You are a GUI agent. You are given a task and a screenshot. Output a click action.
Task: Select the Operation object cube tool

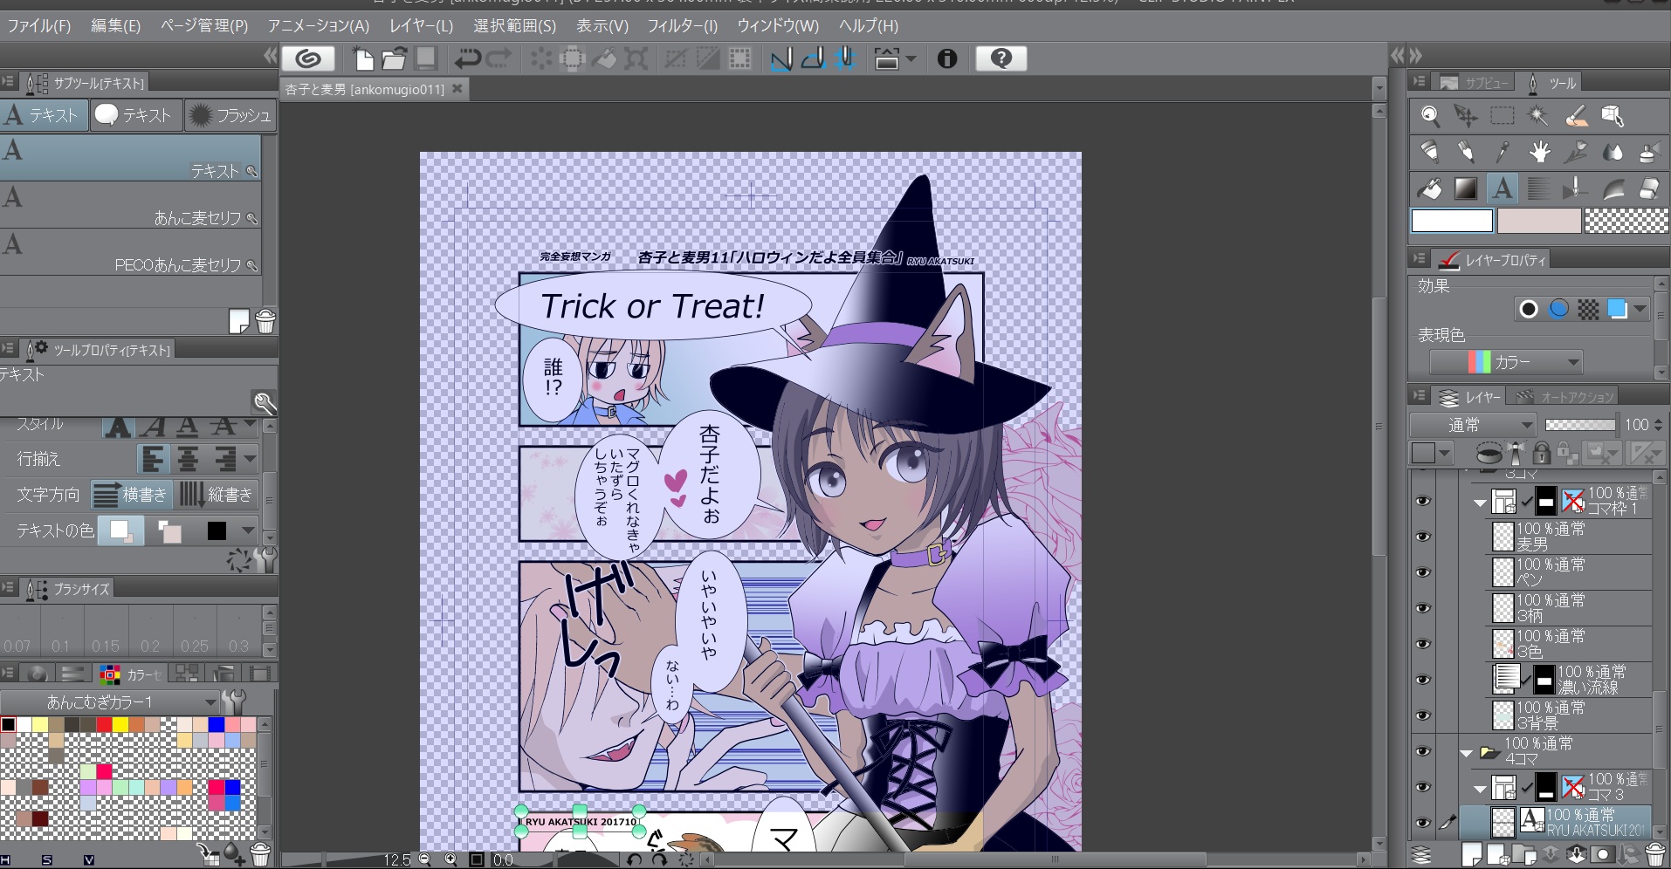point(1613,115)
